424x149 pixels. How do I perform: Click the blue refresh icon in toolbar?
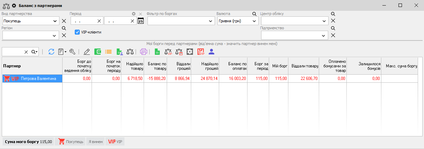51,52
